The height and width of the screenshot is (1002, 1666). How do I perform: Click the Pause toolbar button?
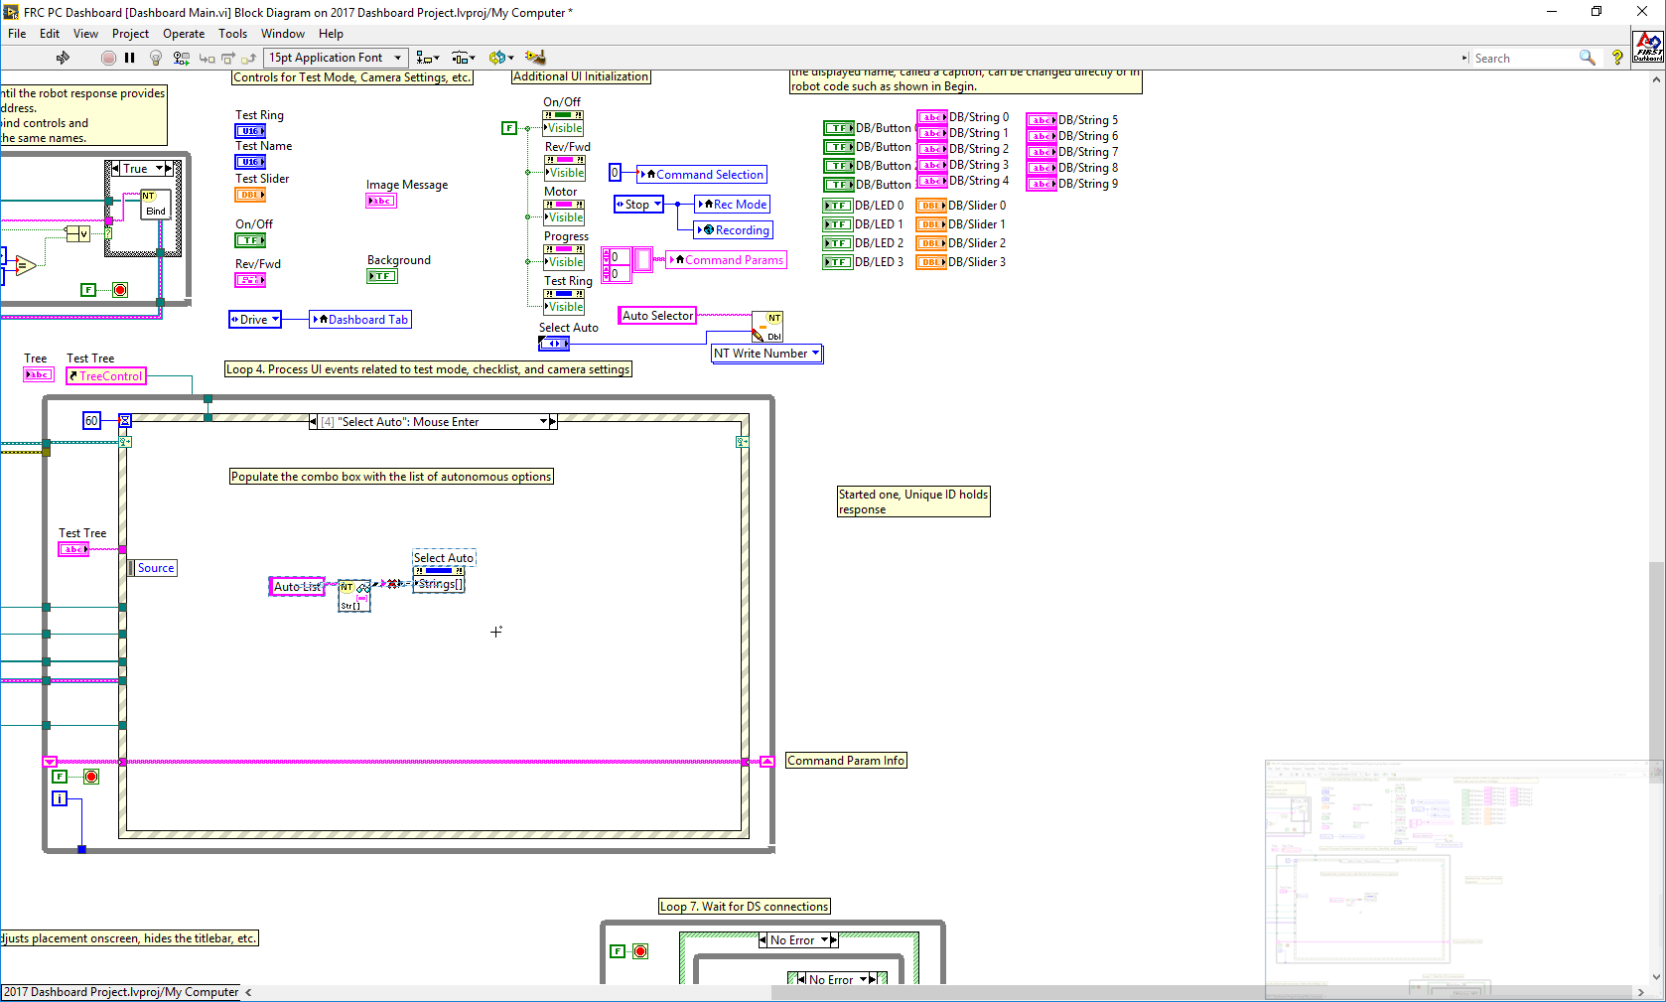coord(130,58)
